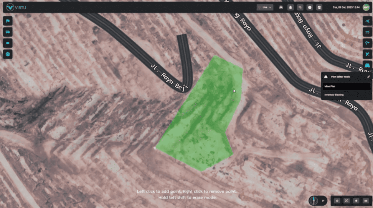Open the Live mode dropdown
The height and width of the screenshot is (208, 373).
click(265, 7)
